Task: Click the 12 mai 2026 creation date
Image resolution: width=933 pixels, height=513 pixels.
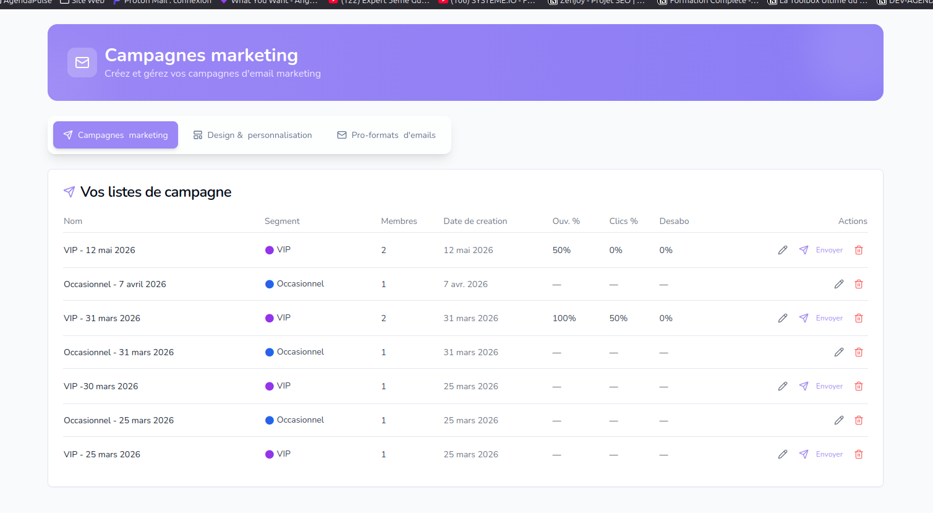Action: coord(468,250)
